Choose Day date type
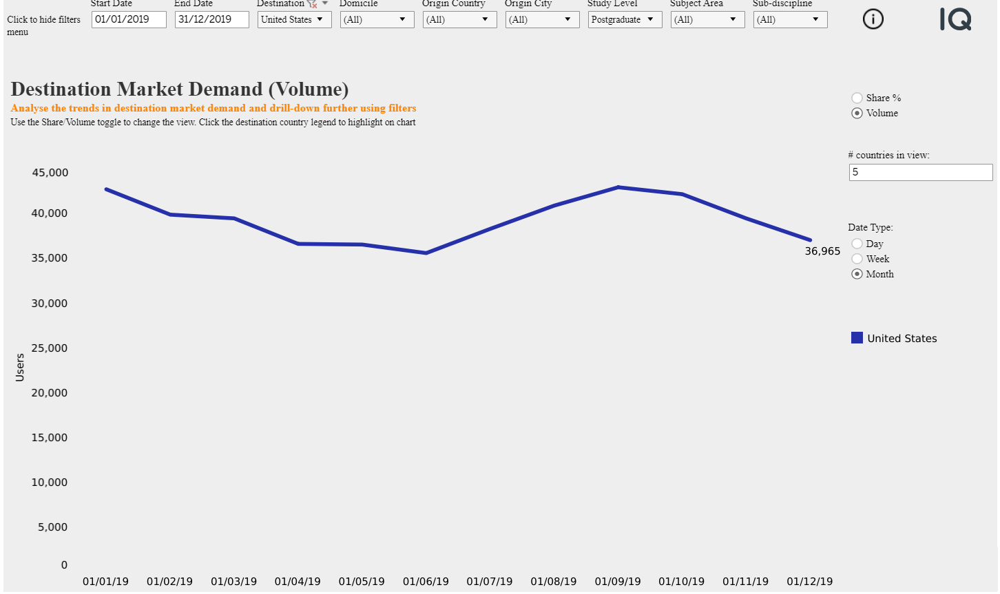This screenshot has height=594, width=1000. tap(857, 244)
